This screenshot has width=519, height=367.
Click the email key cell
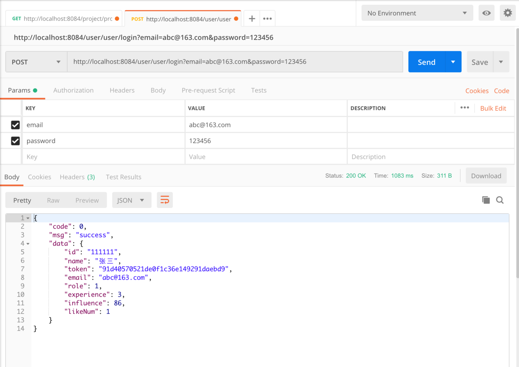pos(104,125)
